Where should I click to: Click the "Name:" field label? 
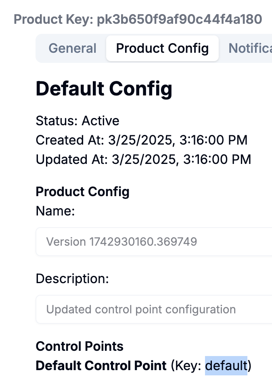click(55, 211)
